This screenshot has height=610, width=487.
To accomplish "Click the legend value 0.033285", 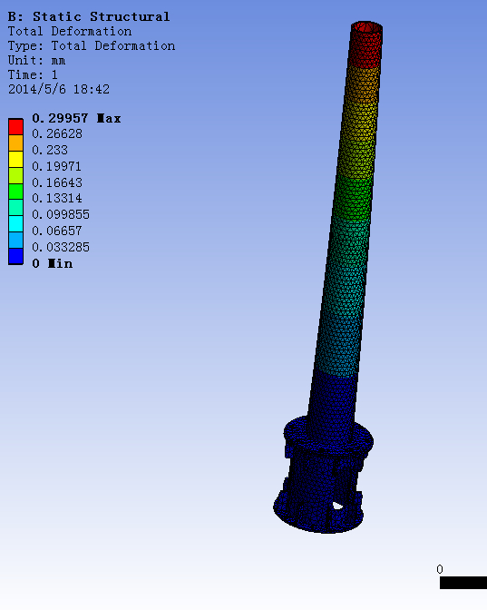I will 61,248.
